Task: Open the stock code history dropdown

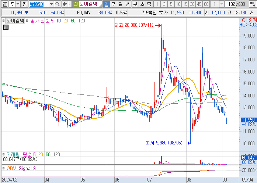Action: [52, 4]
